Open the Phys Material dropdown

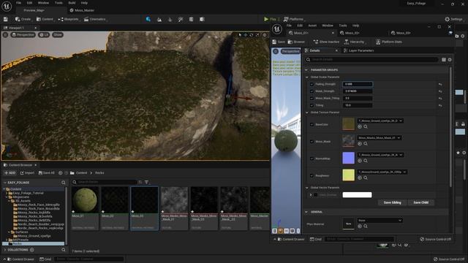(380, 221)
